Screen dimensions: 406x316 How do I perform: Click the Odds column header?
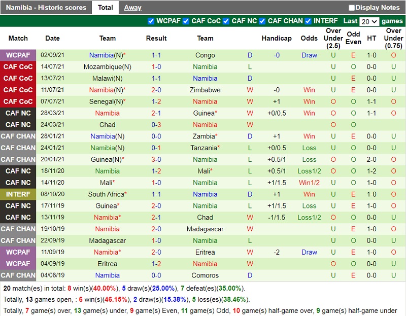point(309,39)
